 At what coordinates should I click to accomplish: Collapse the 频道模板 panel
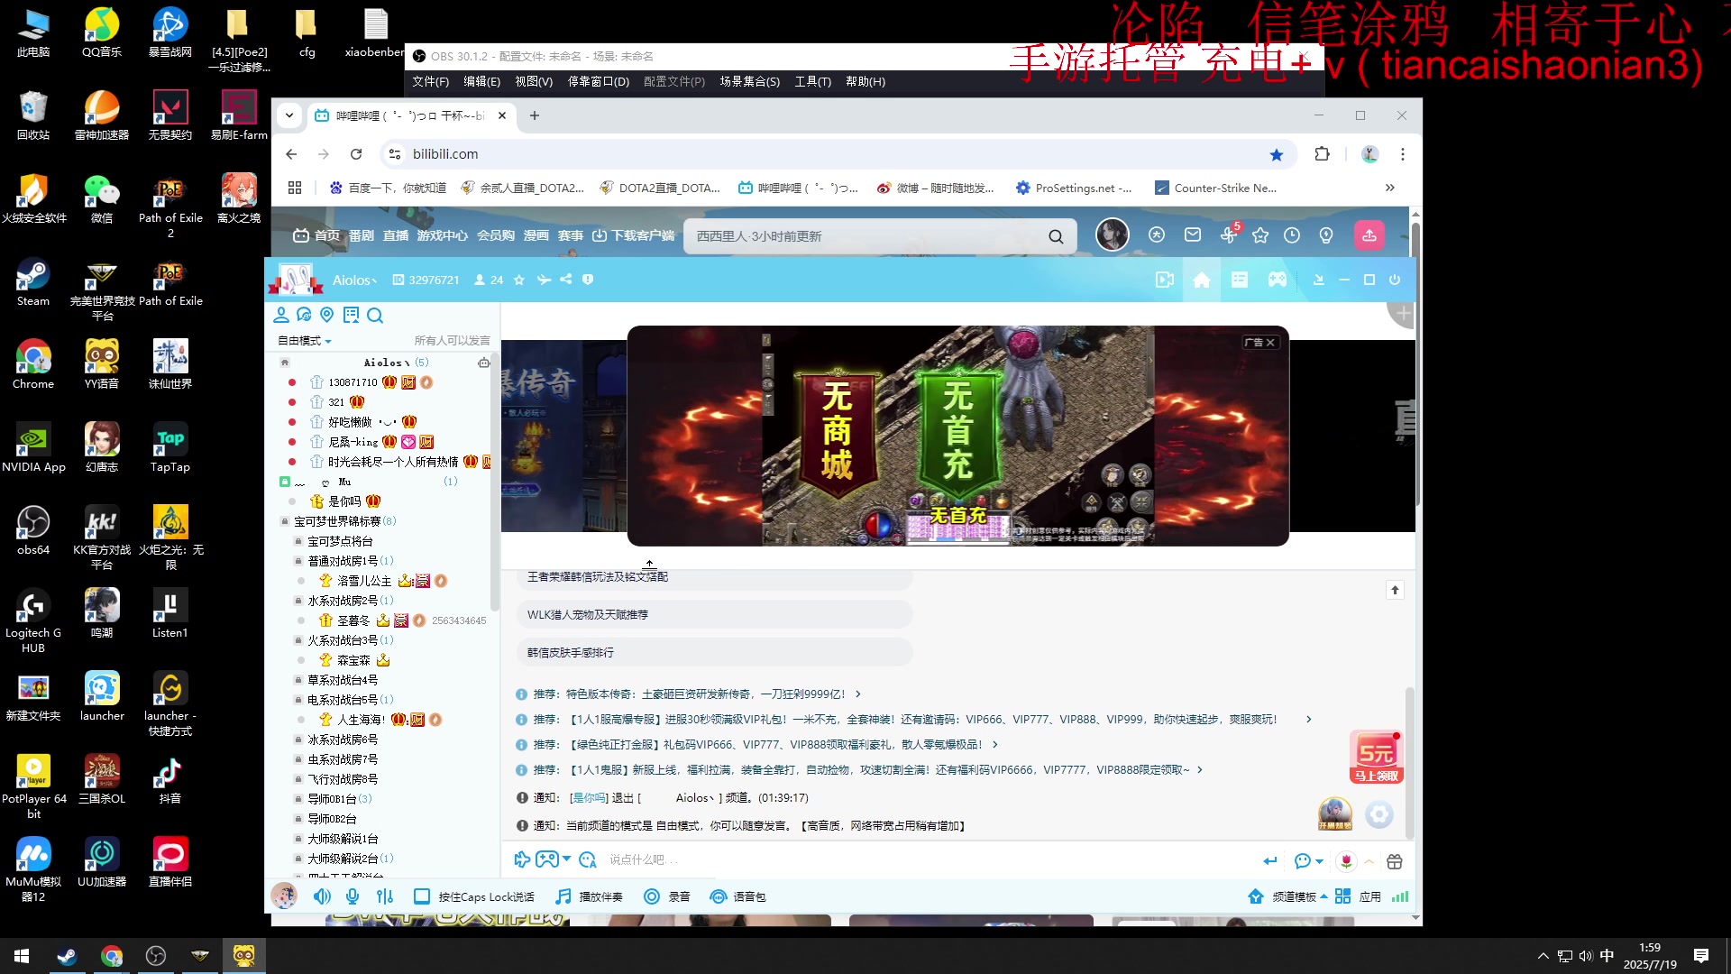(x=1323, y=896)
